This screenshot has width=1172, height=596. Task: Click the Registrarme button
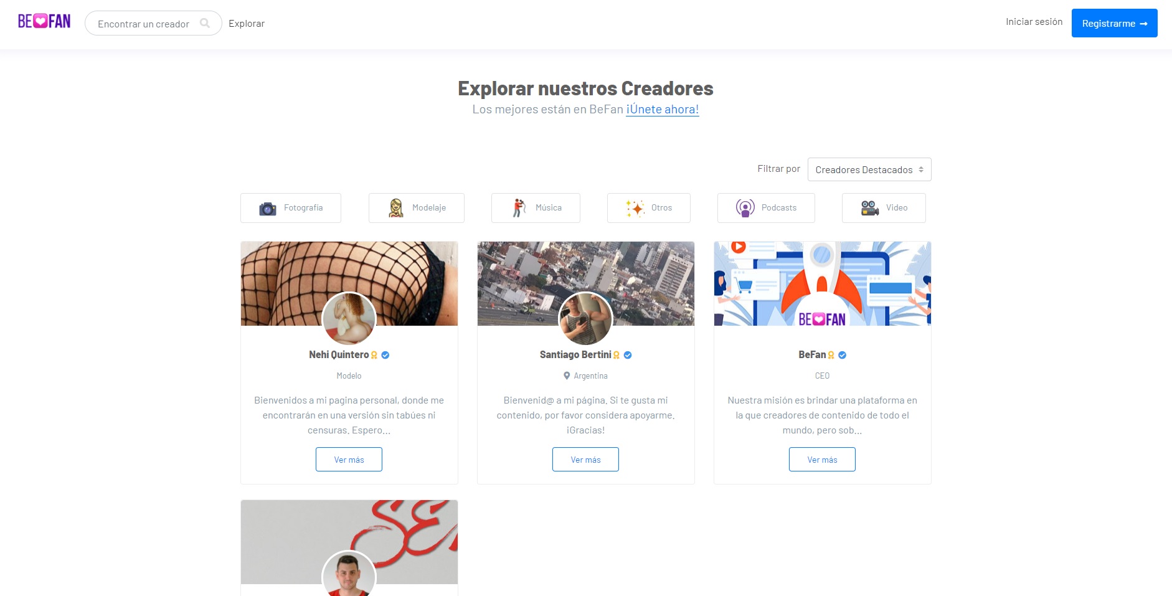(x=1114, y=23)
